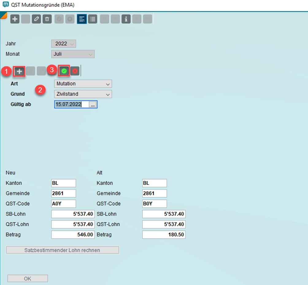The height and width of the screenshot is (285, 308).
Task: Open the Jahr dropdown showing 2022
Action: [x=64, y=44]
